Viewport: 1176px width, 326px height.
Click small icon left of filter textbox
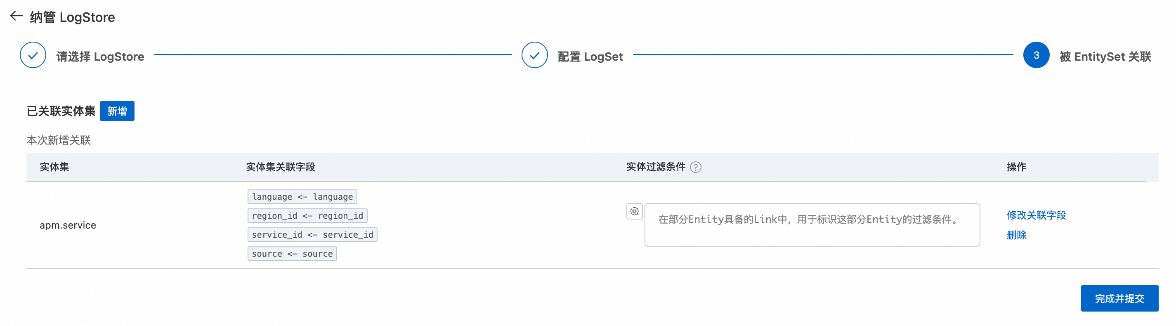[634, 211]
